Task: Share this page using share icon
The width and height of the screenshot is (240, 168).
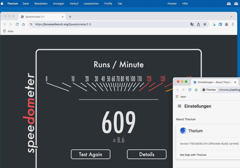Action: 198,24
